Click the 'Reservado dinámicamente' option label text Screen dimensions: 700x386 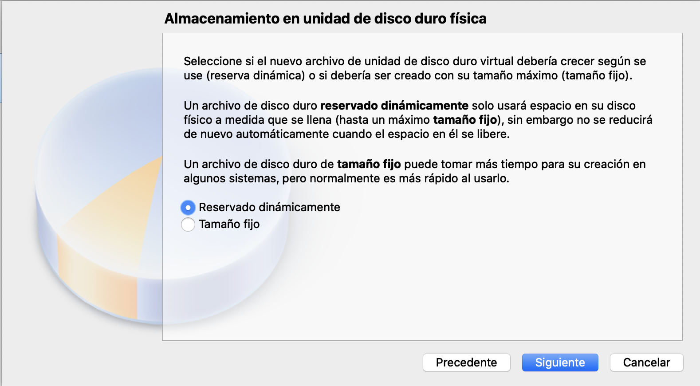tap(269, 207)
